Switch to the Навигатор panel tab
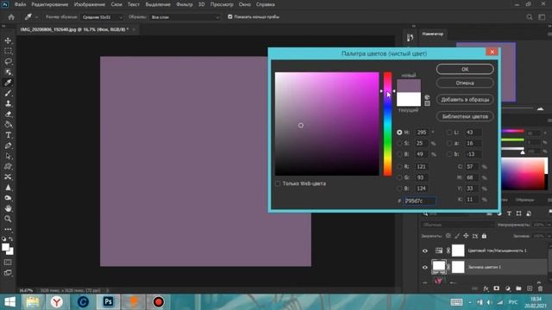The width and height of the screenshot is (552, 310). (x=433, y=34)
